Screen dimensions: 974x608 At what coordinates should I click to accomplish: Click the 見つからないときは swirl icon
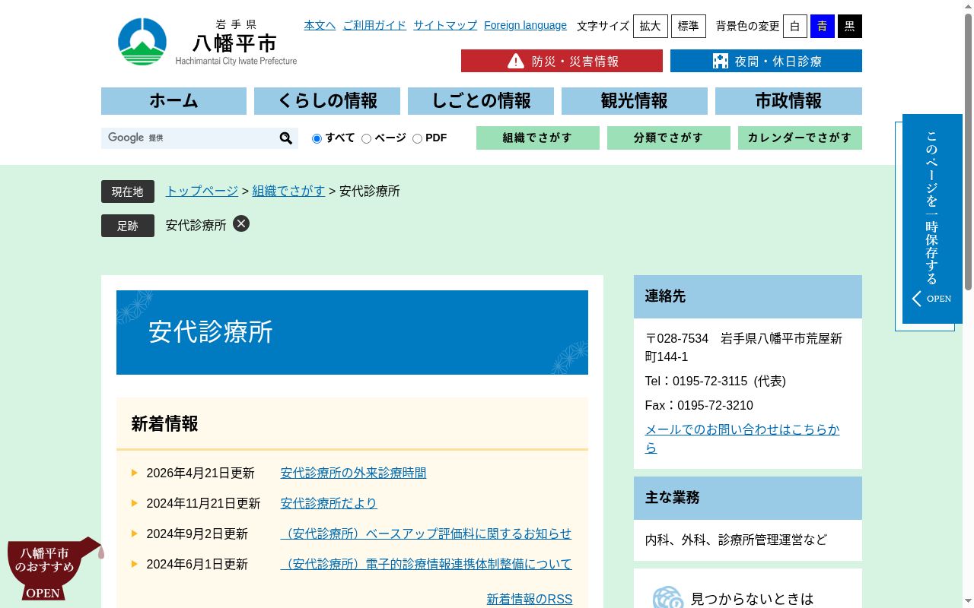tap(668, 597)
